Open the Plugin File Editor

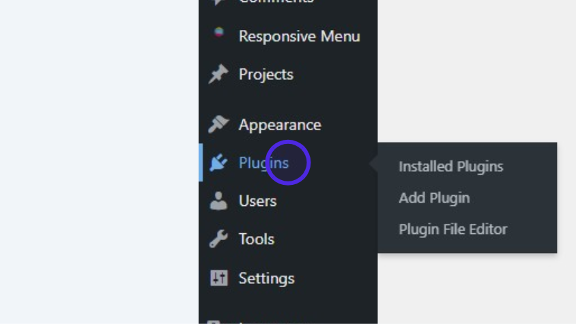pos(452,229)
